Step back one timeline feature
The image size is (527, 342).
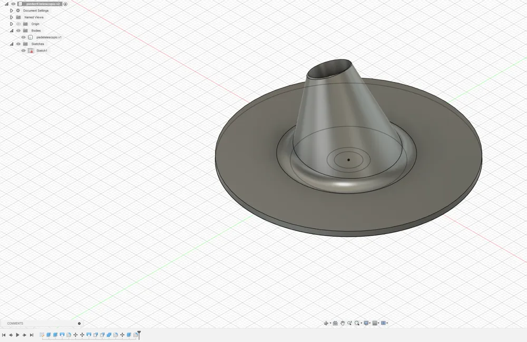pos(11,335)
